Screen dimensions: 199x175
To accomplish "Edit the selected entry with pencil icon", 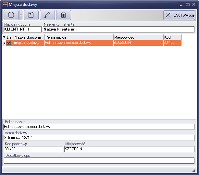I will click(47, 15).
